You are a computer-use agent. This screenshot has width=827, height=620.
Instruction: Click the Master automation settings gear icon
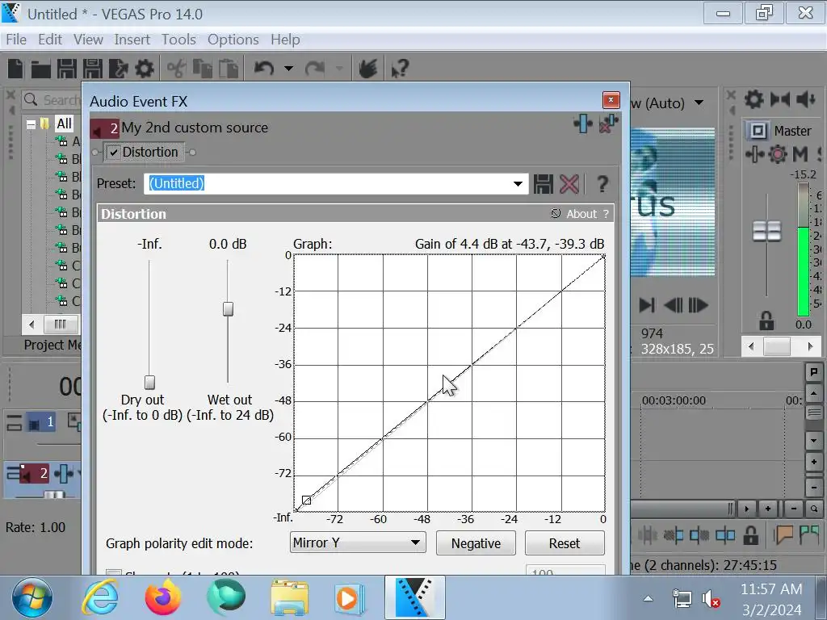tap(778, 154)
